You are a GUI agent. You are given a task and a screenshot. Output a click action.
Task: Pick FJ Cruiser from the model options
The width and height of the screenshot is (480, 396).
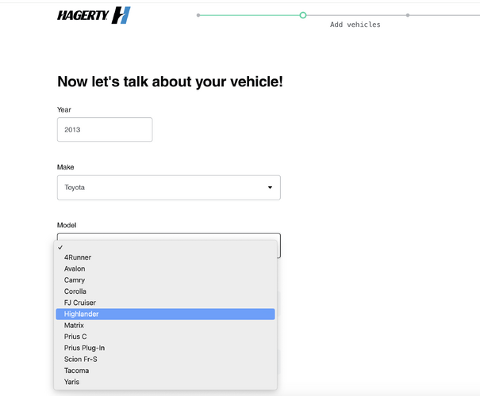(x=165, y=303)
